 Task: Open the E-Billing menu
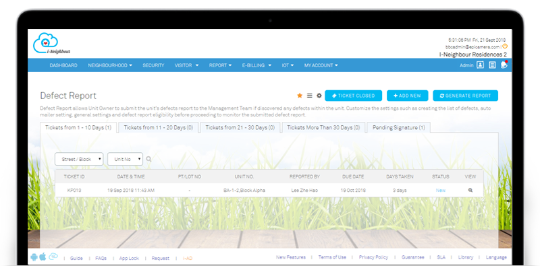pyautogui.click(x=256, y=65)
